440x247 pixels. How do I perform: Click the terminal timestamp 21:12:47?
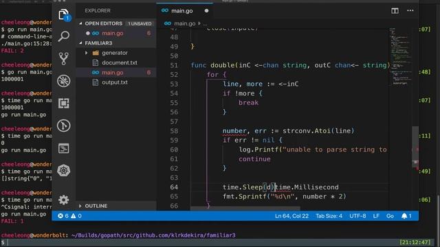pos(415,242)
